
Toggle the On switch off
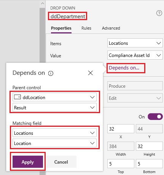tap(155, 117)
